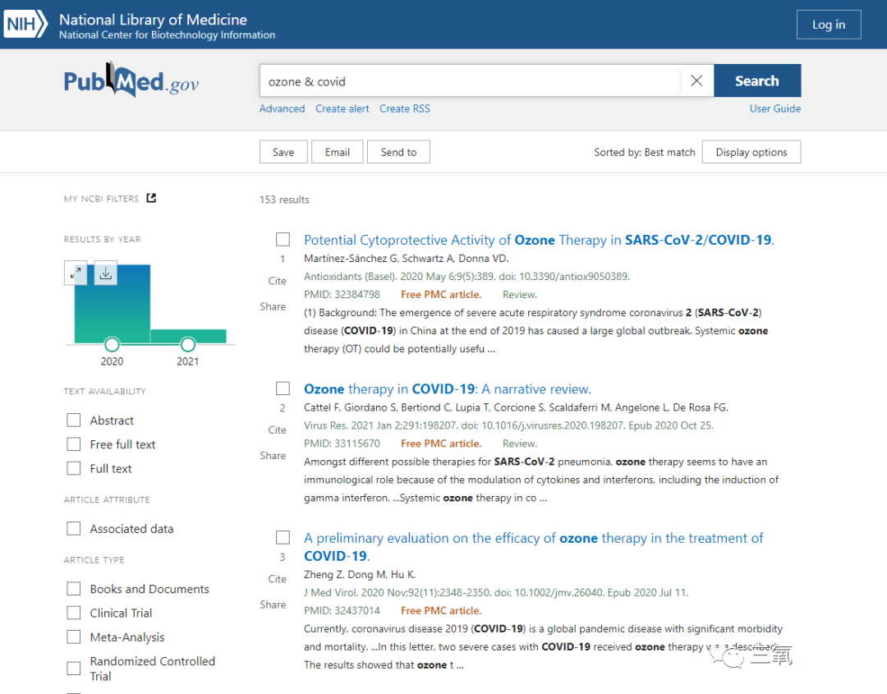Open the Send to menu
887x694 pixels.
pyautogui.click(x=398, y=152)
